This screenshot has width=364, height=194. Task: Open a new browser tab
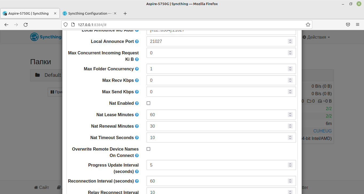tap(125, 13)
